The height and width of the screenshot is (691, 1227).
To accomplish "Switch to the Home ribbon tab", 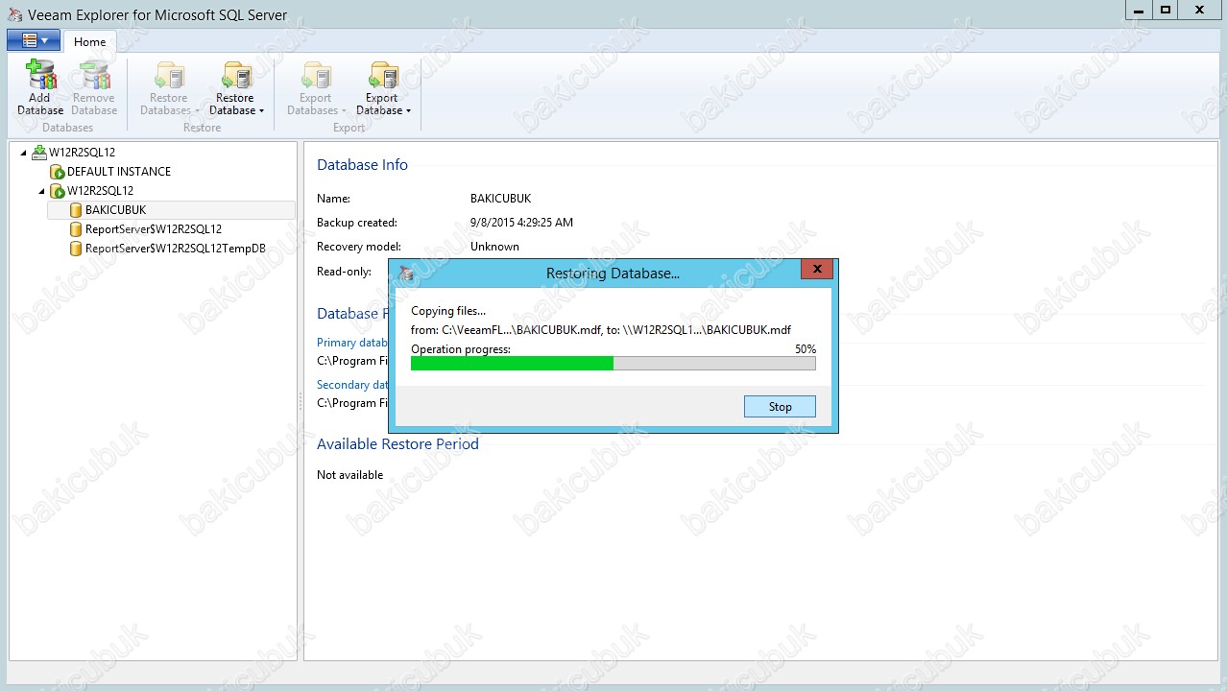I will tap(90, 42).
